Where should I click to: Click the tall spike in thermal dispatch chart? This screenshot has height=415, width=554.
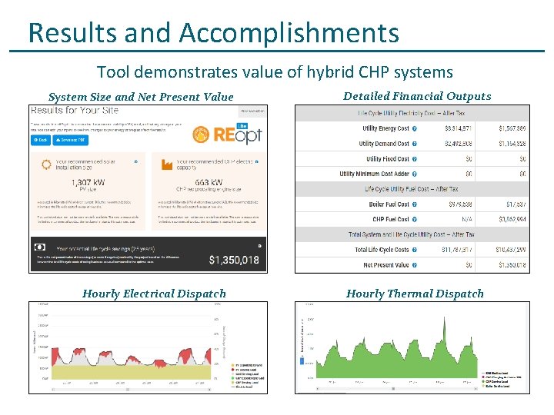point(445,328)
